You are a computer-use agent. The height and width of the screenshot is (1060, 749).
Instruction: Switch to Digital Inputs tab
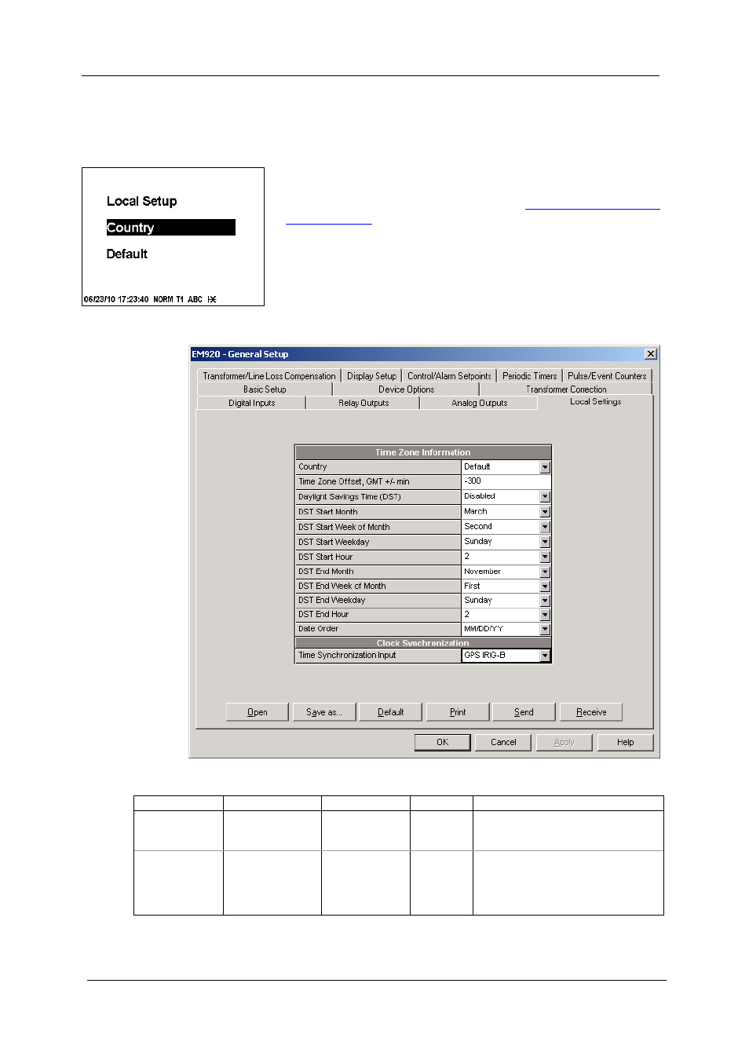coord(251,403)
